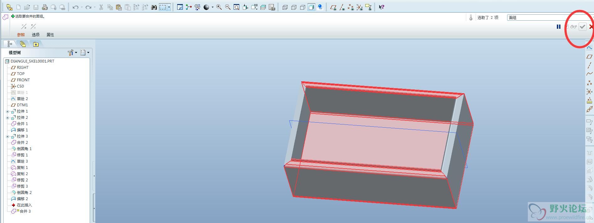Screen dimensions: 594x223
Task: Expand the 拉伸 3 feature
Action: coord(8,136)
